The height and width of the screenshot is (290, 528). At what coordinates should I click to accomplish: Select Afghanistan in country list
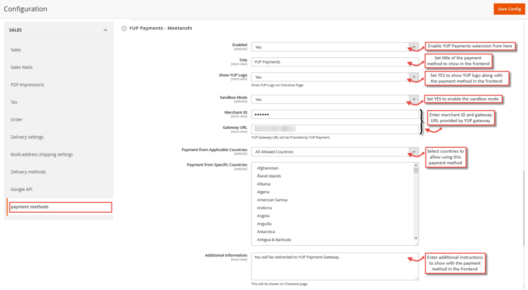(x=267, y=168)
